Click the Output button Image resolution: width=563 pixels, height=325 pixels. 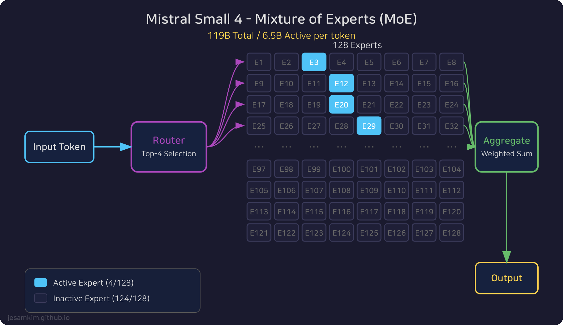(x=506, y=278)
